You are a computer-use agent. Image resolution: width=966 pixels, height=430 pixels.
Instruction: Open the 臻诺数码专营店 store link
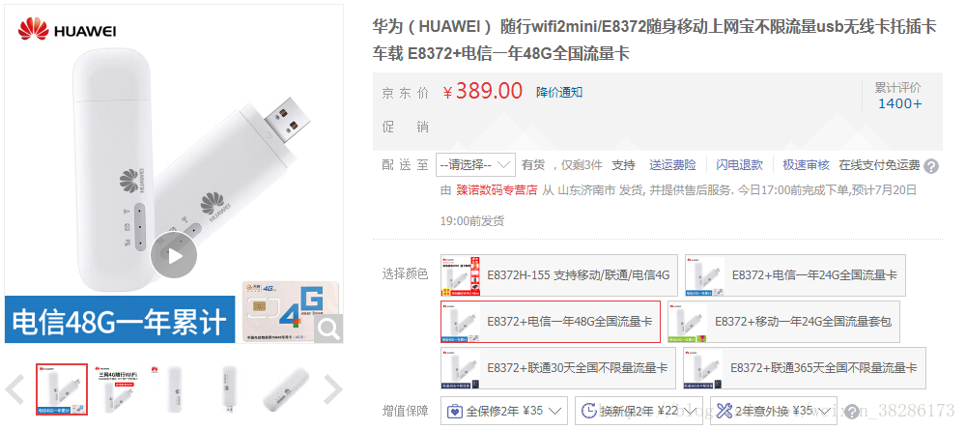497,190
